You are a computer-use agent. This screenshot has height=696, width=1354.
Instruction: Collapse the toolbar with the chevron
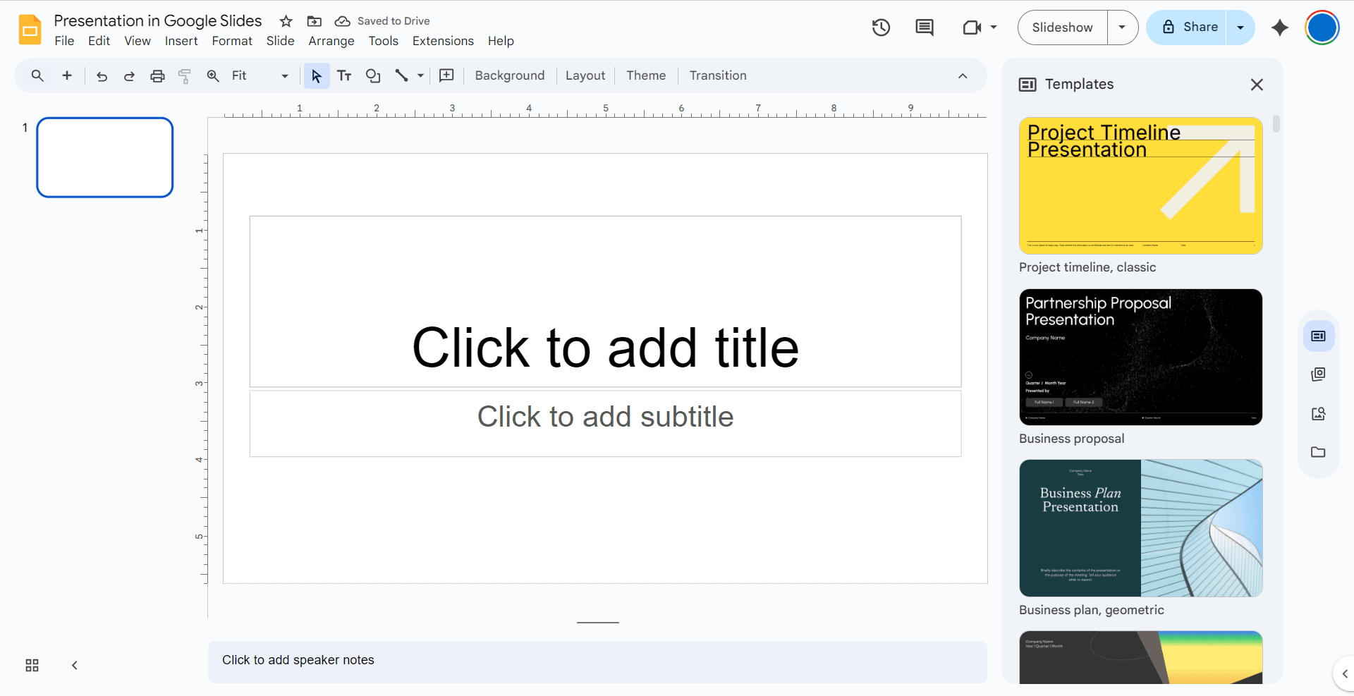(963, 75)
